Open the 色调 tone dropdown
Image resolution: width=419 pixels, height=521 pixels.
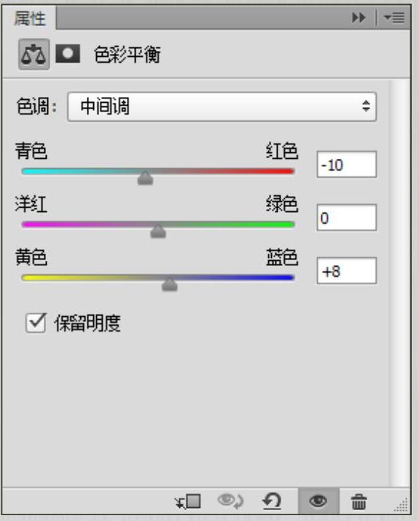pos(222,106)
